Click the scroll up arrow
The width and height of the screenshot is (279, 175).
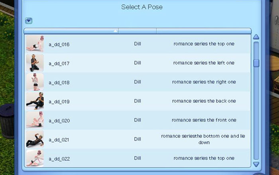[x=256, y=37]
